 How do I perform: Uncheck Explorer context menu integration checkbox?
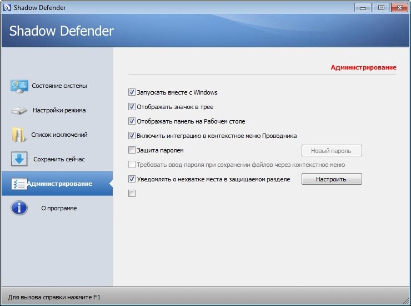coord(132,136)
